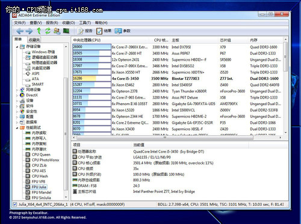The image size is (301, 224).
Task: Open the 工具(T) menu
Action: pyautogui.click(x=85, y=23)
